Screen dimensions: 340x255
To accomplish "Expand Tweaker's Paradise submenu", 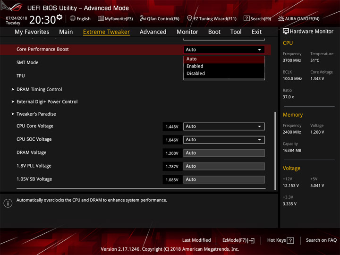I will point(36,114).
